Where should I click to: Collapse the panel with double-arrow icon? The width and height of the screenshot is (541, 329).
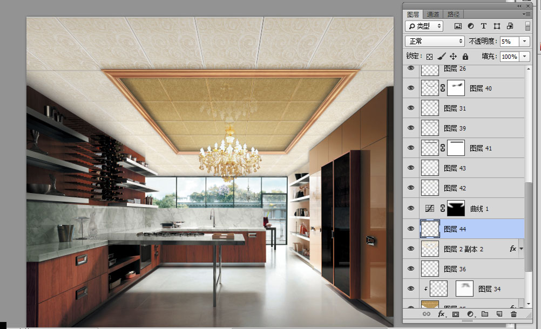pos(519,6)
